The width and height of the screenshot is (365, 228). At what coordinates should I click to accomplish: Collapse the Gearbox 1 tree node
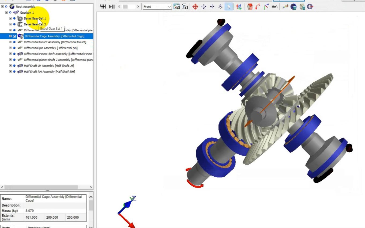6,12
